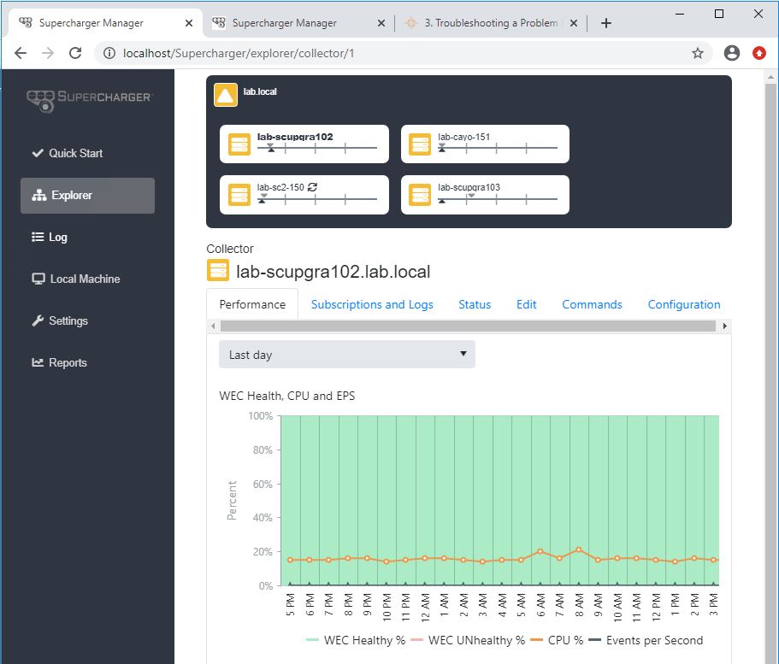
Task: View site information icon in address bar
Action: (x=109, y=53)
